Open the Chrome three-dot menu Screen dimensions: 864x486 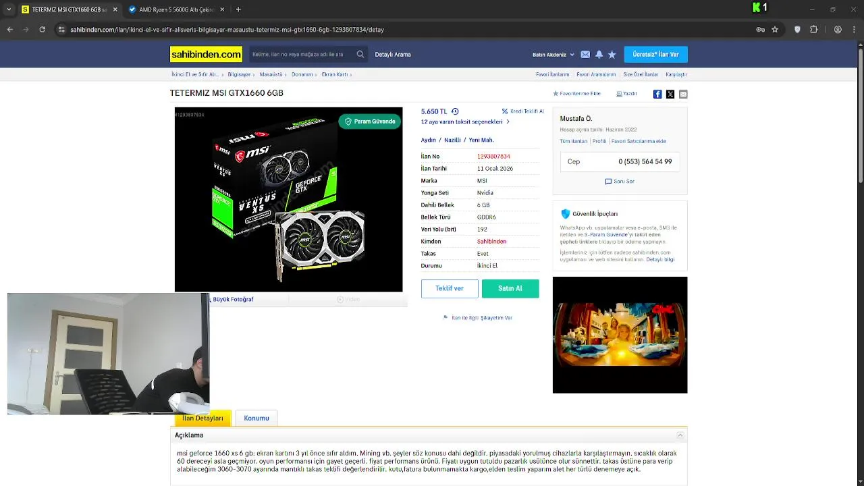(x=854, y=30)
